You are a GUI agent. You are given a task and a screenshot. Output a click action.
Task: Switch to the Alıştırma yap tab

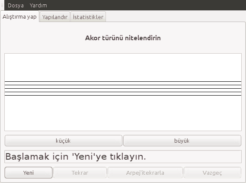(19, 16)
